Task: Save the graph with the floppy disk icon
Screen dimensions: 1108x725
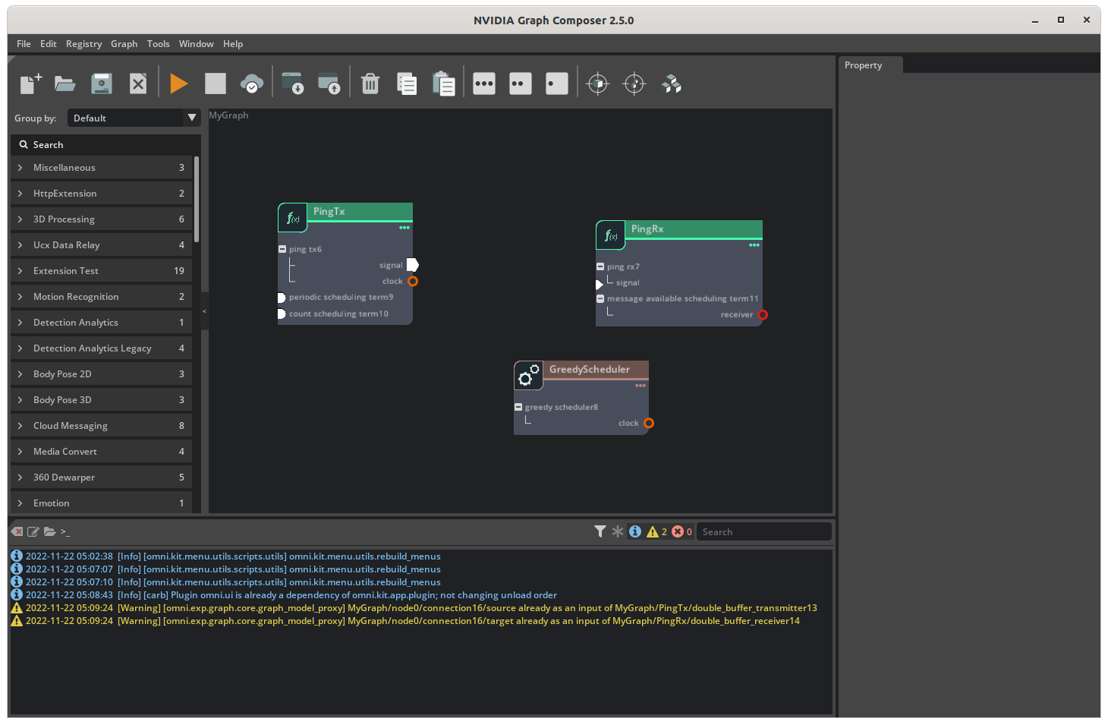Action: (102, 84)
